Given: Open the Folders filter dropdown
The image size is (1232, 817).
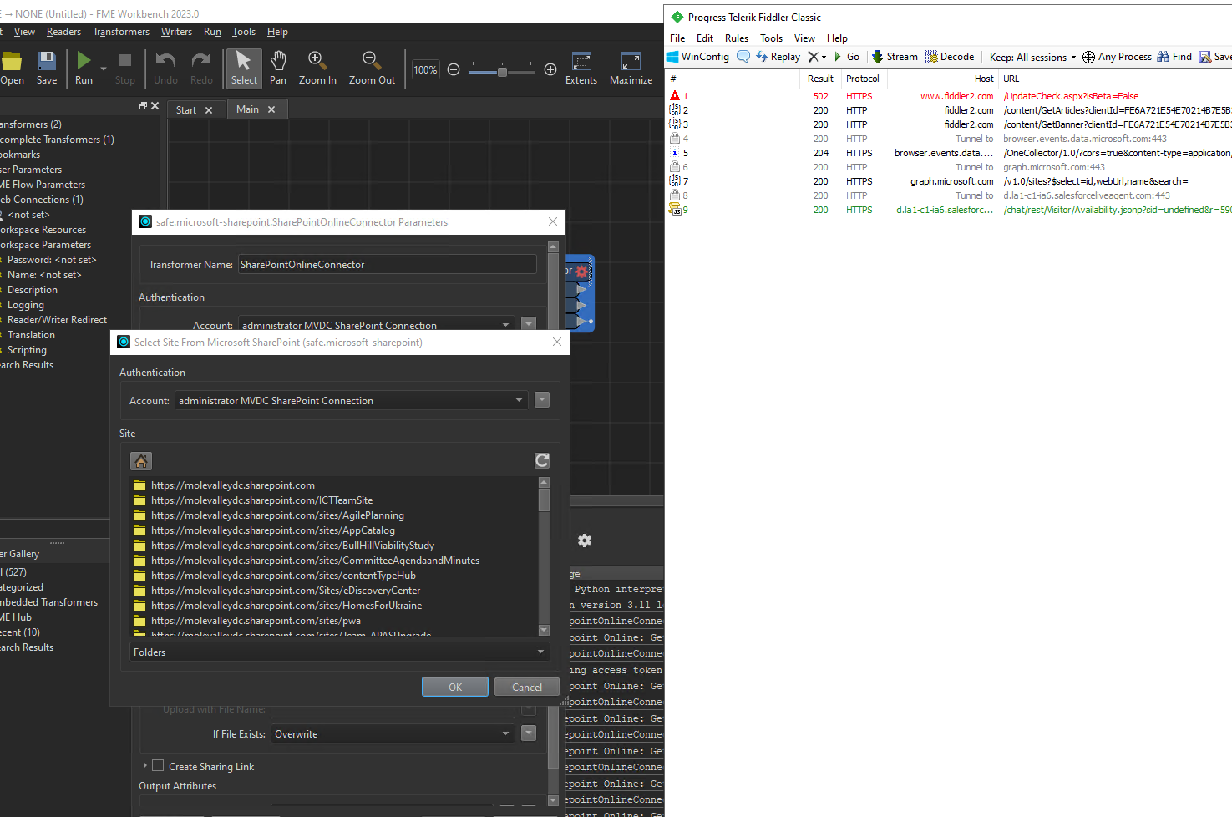Looking at the screenshot, I should 339,652.
